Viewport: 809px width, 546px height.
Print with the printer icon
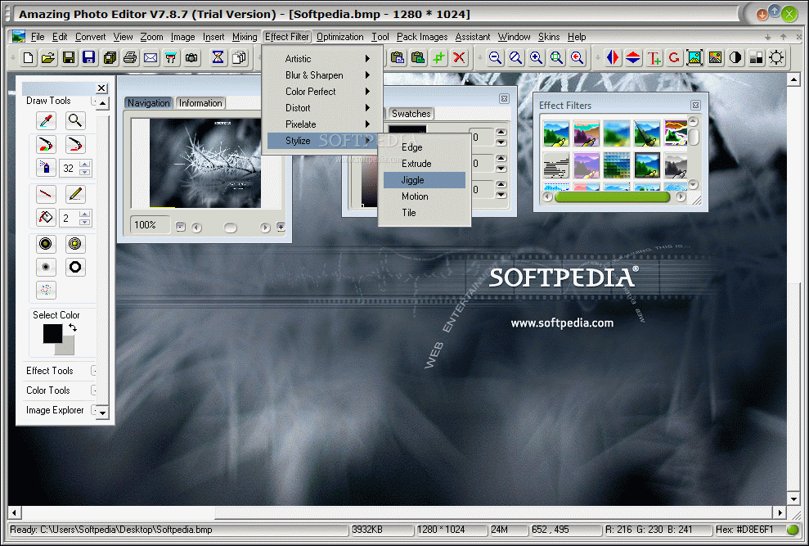130,58
